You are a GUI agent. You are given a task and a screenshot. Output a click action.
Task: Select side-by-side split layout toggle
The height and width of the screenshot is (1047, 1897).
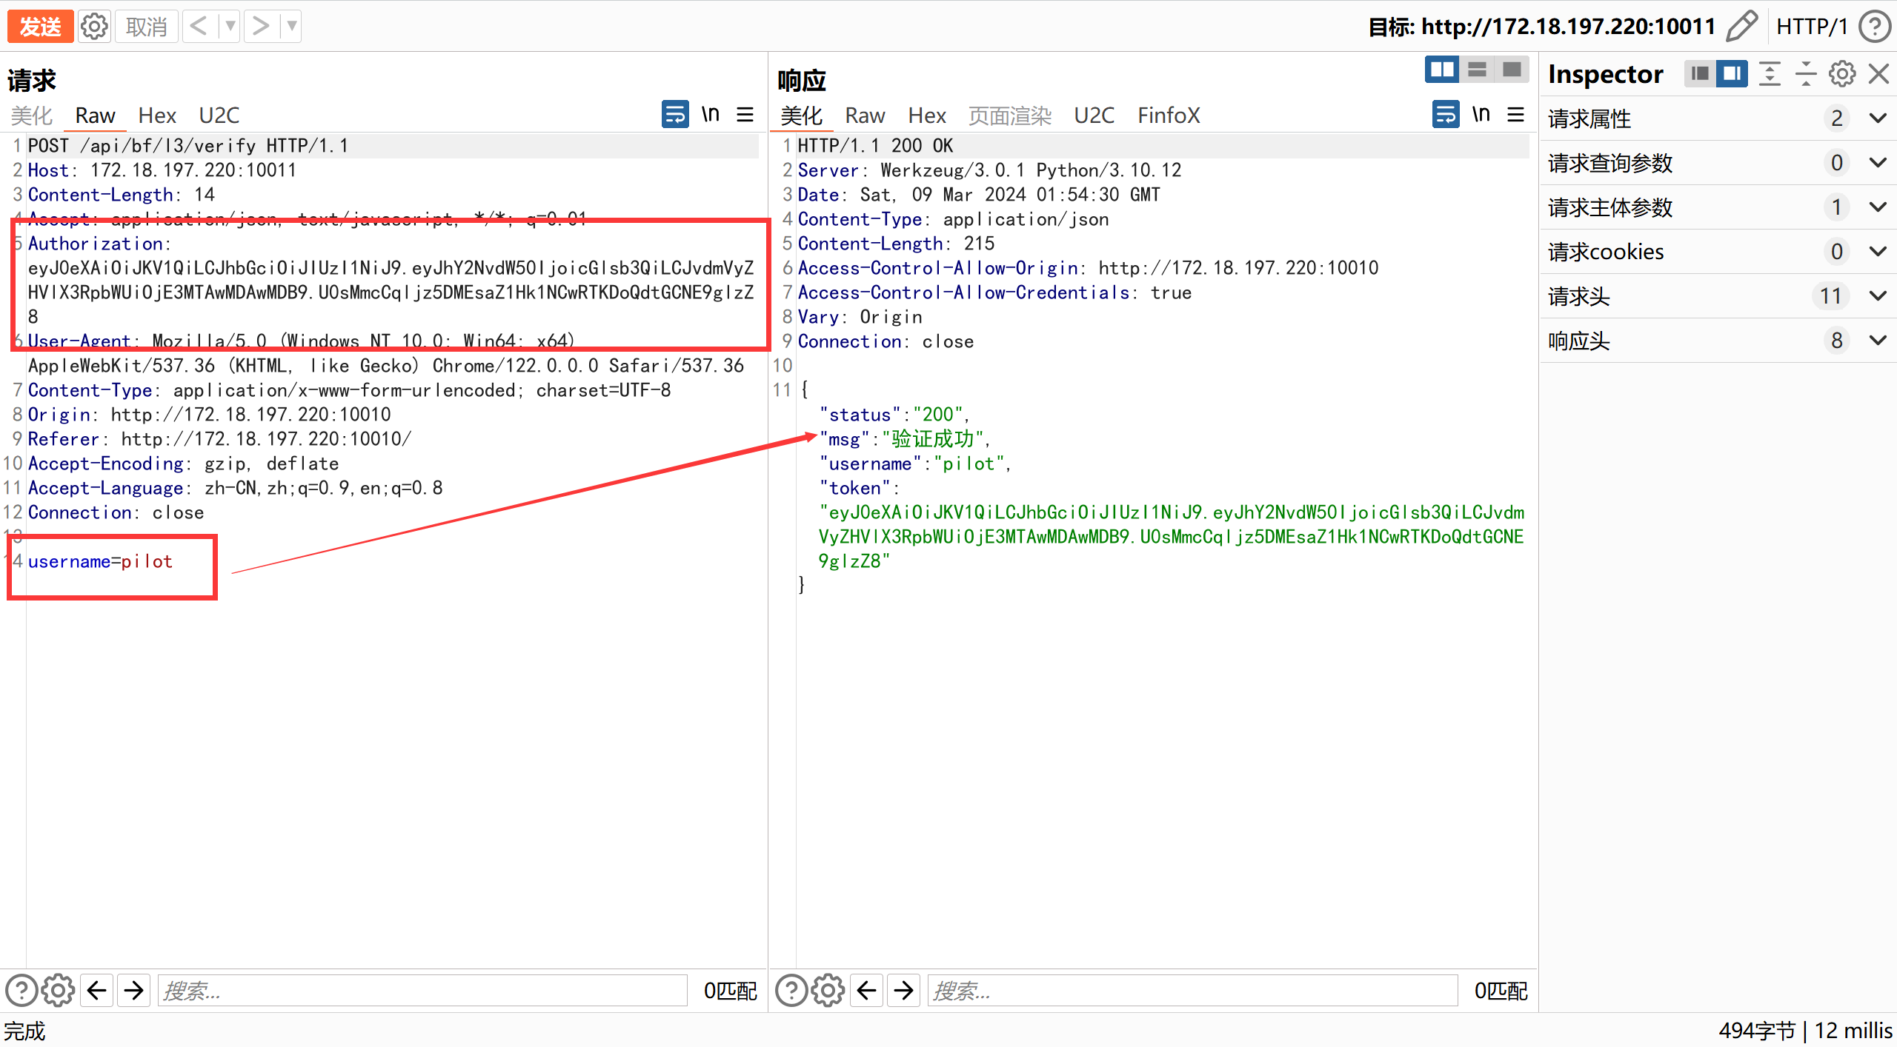pyautogui.click(x=1442, y=70)
